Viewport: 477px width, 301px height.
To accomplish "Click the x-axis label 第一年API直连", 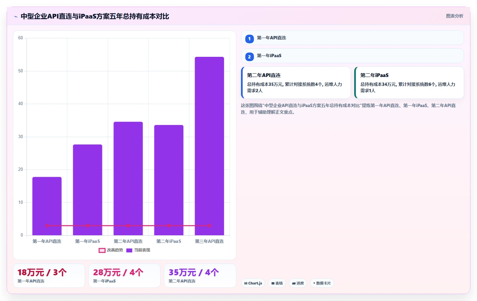I will click(47, 241).
